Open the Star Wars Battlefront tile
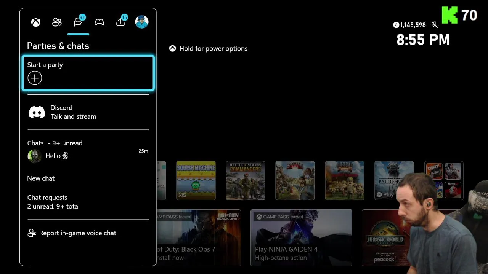The height and width of the screenshot is (274, 488). pos(394,180)
